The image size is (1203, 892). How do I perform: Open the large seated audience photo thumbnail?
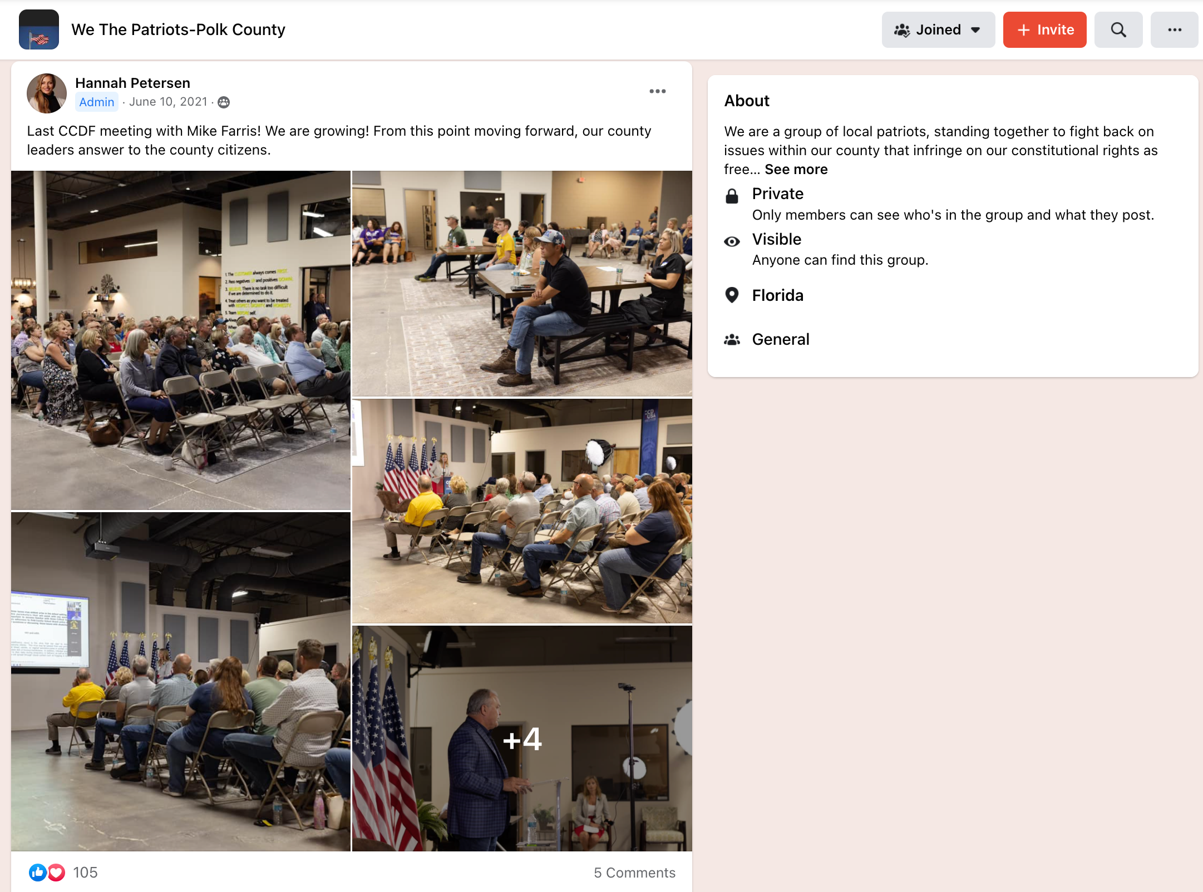tap(181, 340)
